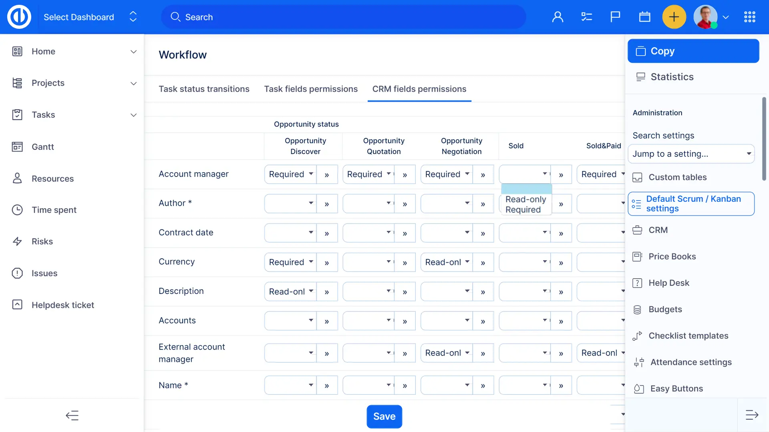
Task: Expand the Home menu chevron
Action: [x=133, y=52]
